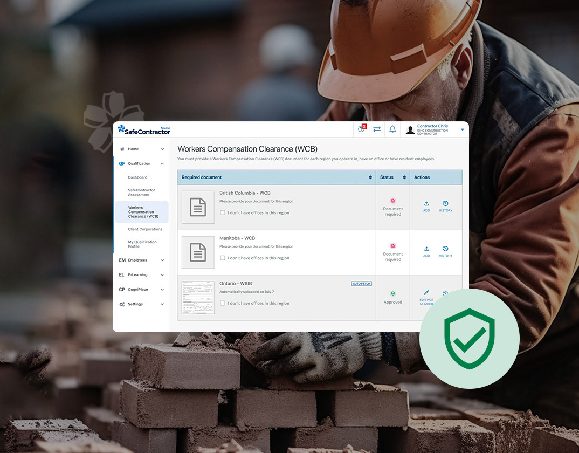Open Ontario WSIB document thumbnail
The width and height of the screenshot is (579, 453).
(198, 298)
